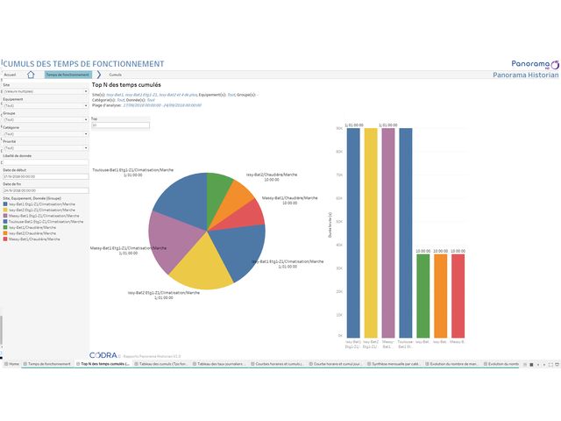Open the Tableau des taux journaliers sheet tab

click(x=221, y=362)
